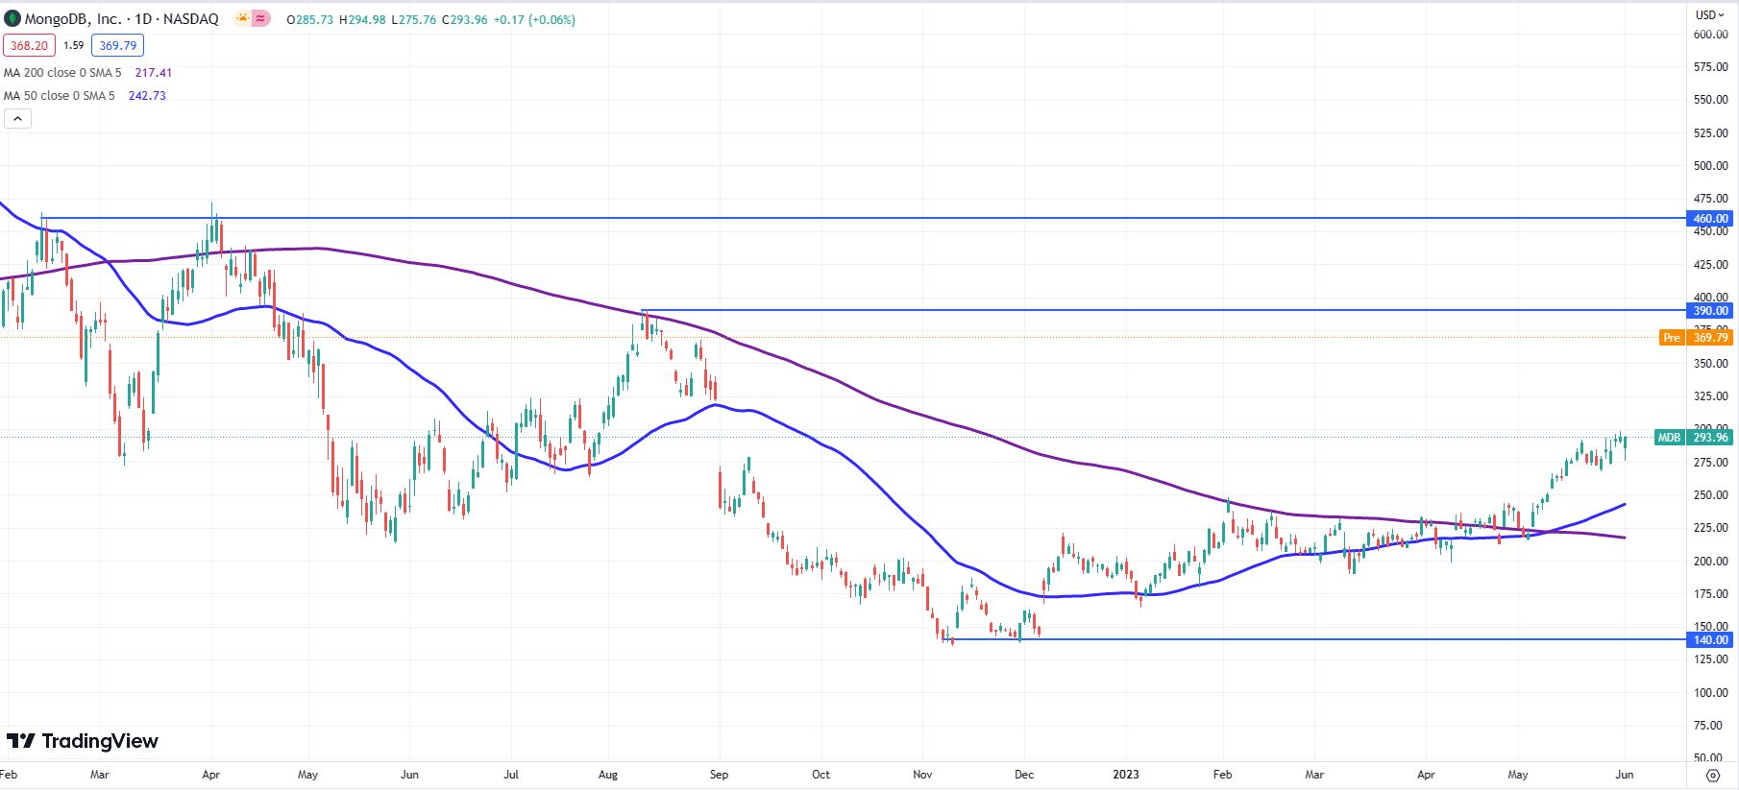Image resolution: width=1739 pixels, height=790 pixels.
Task: Select the MA 200 close indicator legend
Action: (62, 73)
